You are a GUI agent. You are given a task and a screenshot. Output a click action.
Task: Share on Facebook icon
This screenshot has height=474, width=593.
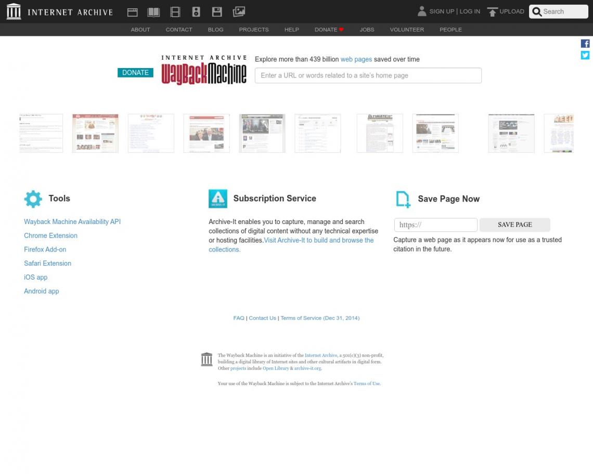pyautogui.click(x=585, y=44)
